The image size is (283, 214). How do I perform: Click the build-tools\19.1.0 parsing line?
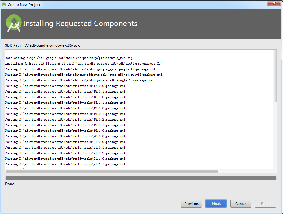tap(65, 131)
